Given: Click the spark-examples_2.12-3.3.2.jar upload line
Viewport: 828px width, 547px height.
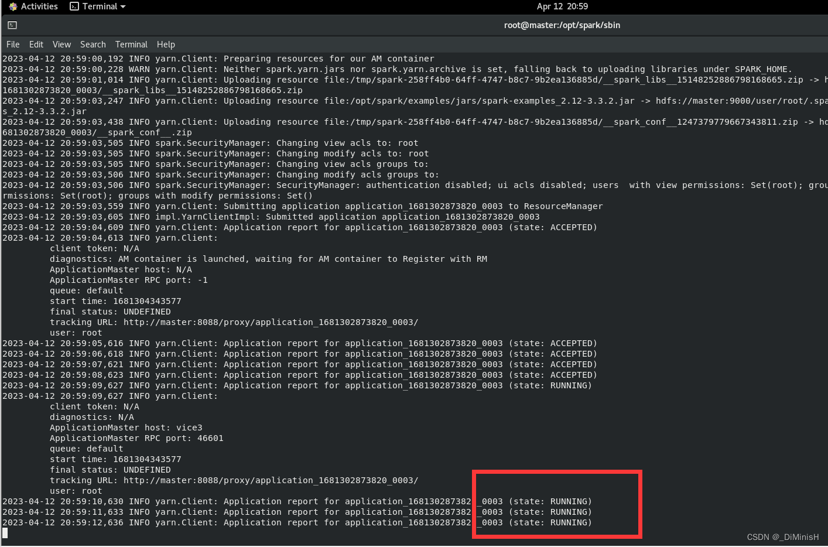Looking at the screenshot, I should tap(415, 101).
